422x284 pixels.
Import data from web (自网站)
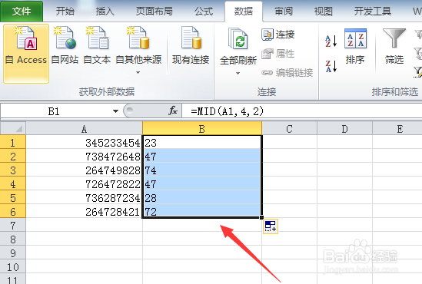65,46
